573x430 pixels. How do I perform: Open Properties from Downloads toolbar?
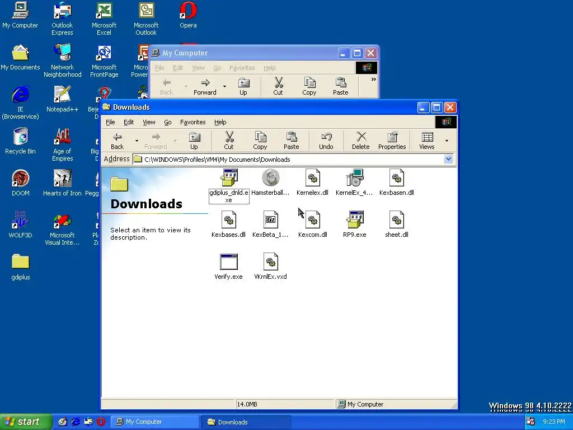pyautogui.click(x=392, y=141)
